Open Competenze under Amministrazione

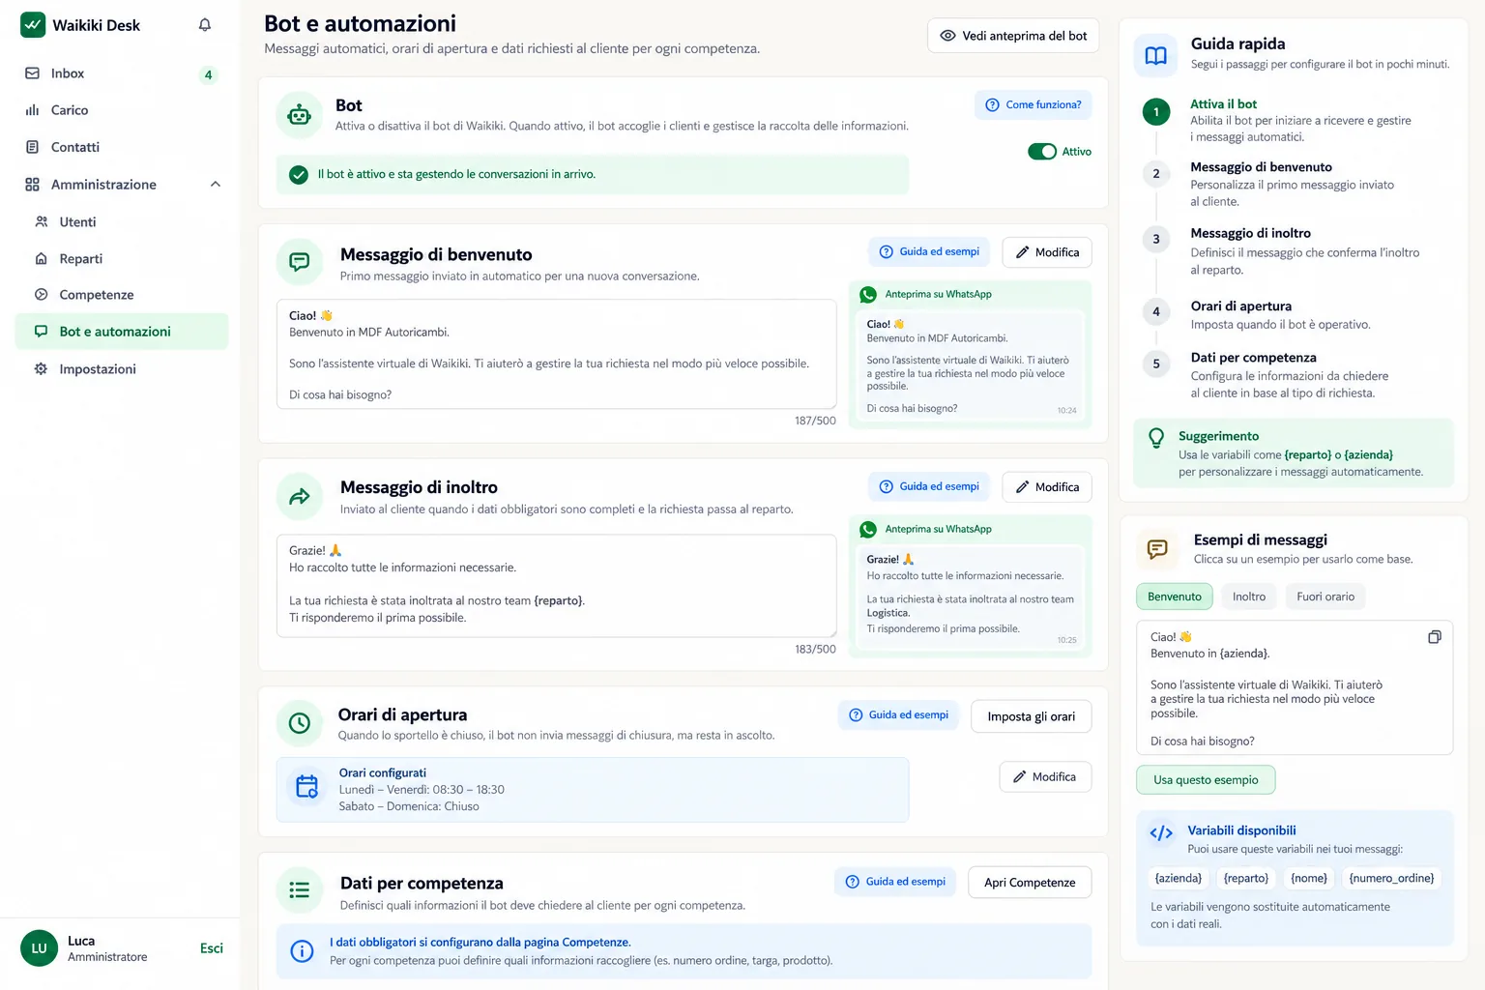click(x=122, y=295)
